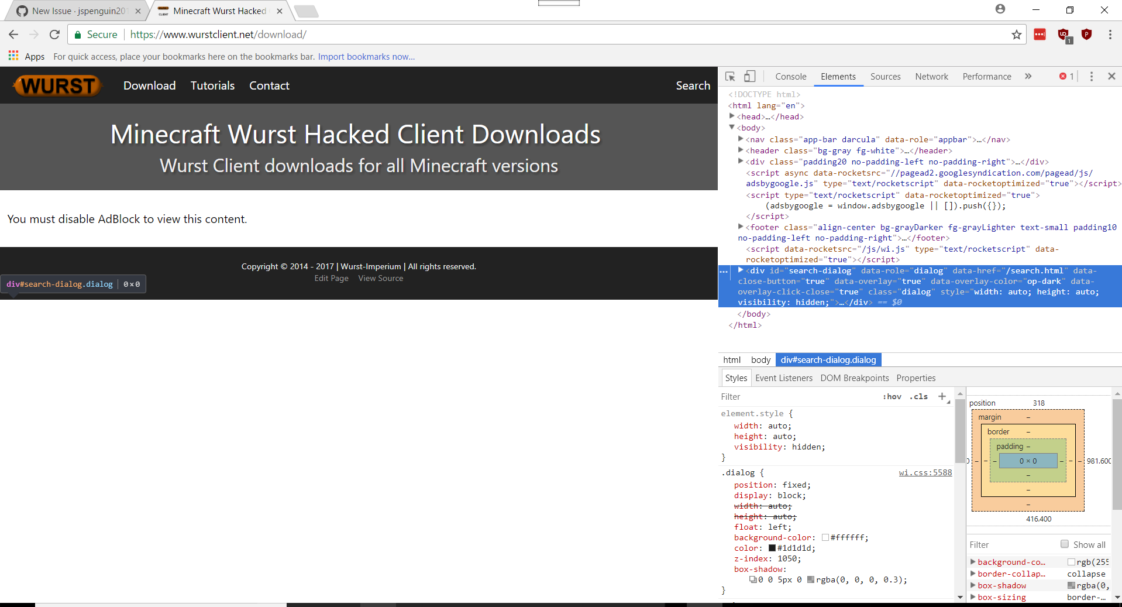Open the wi.css:5588 stylesheet link
The width and height of the screenshot is (1122, 607).
924,472
